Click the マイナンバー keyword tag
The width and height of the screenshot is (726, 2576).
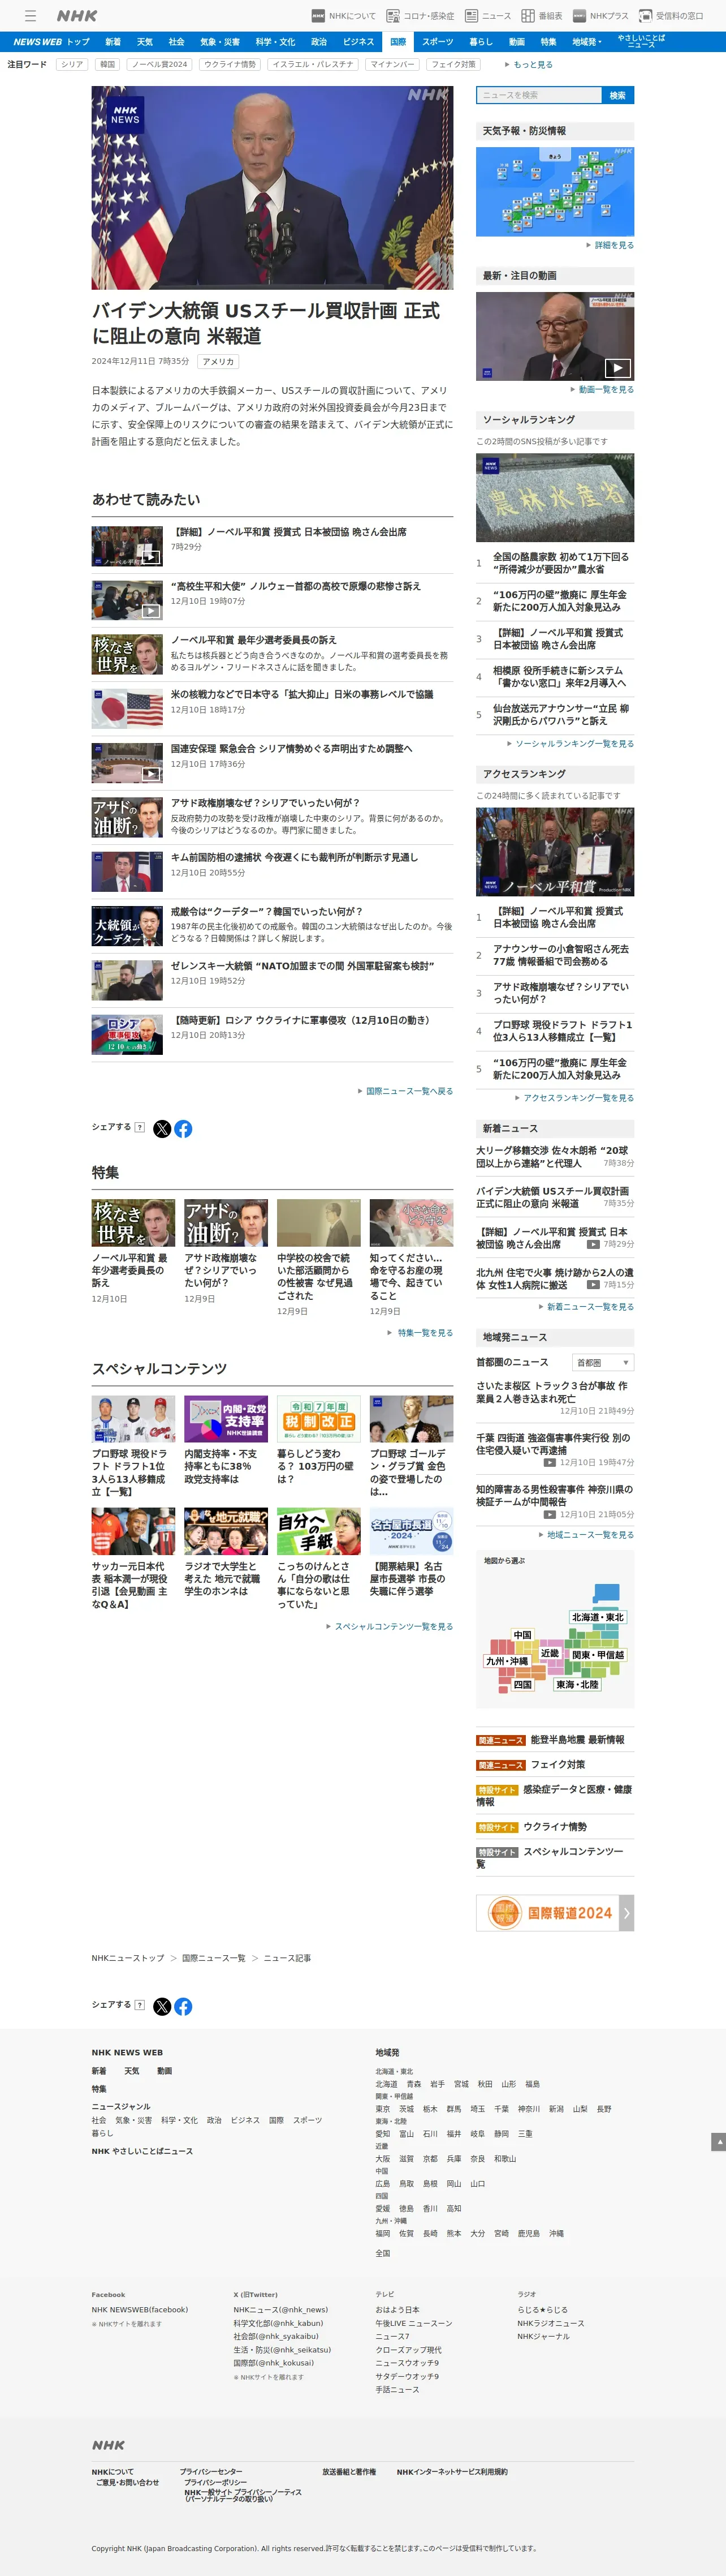pos(392,64)
